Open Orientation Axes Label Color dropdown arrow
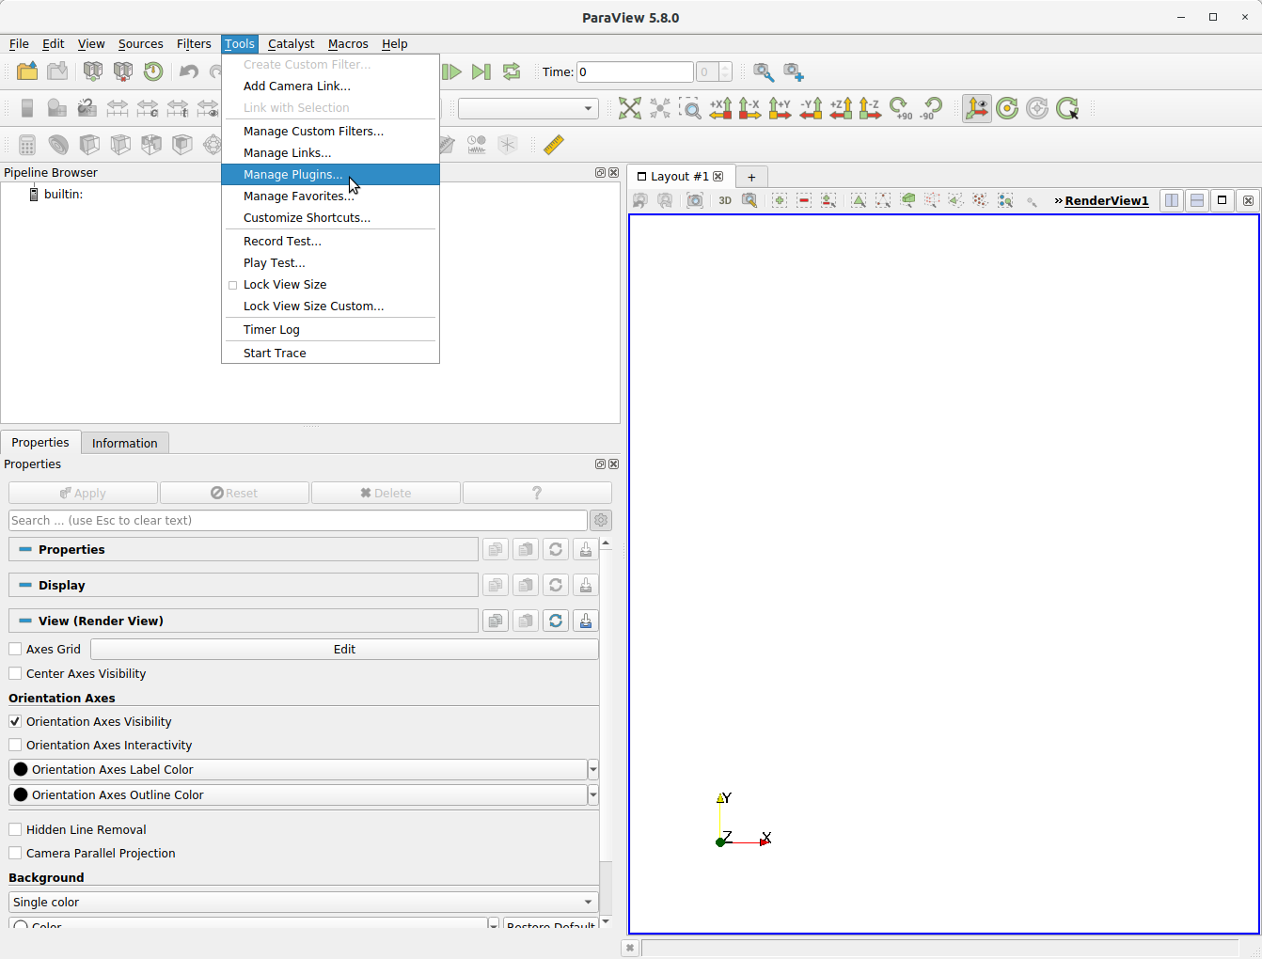Viewport: 1262px width, 959px height. coord(593,769)
